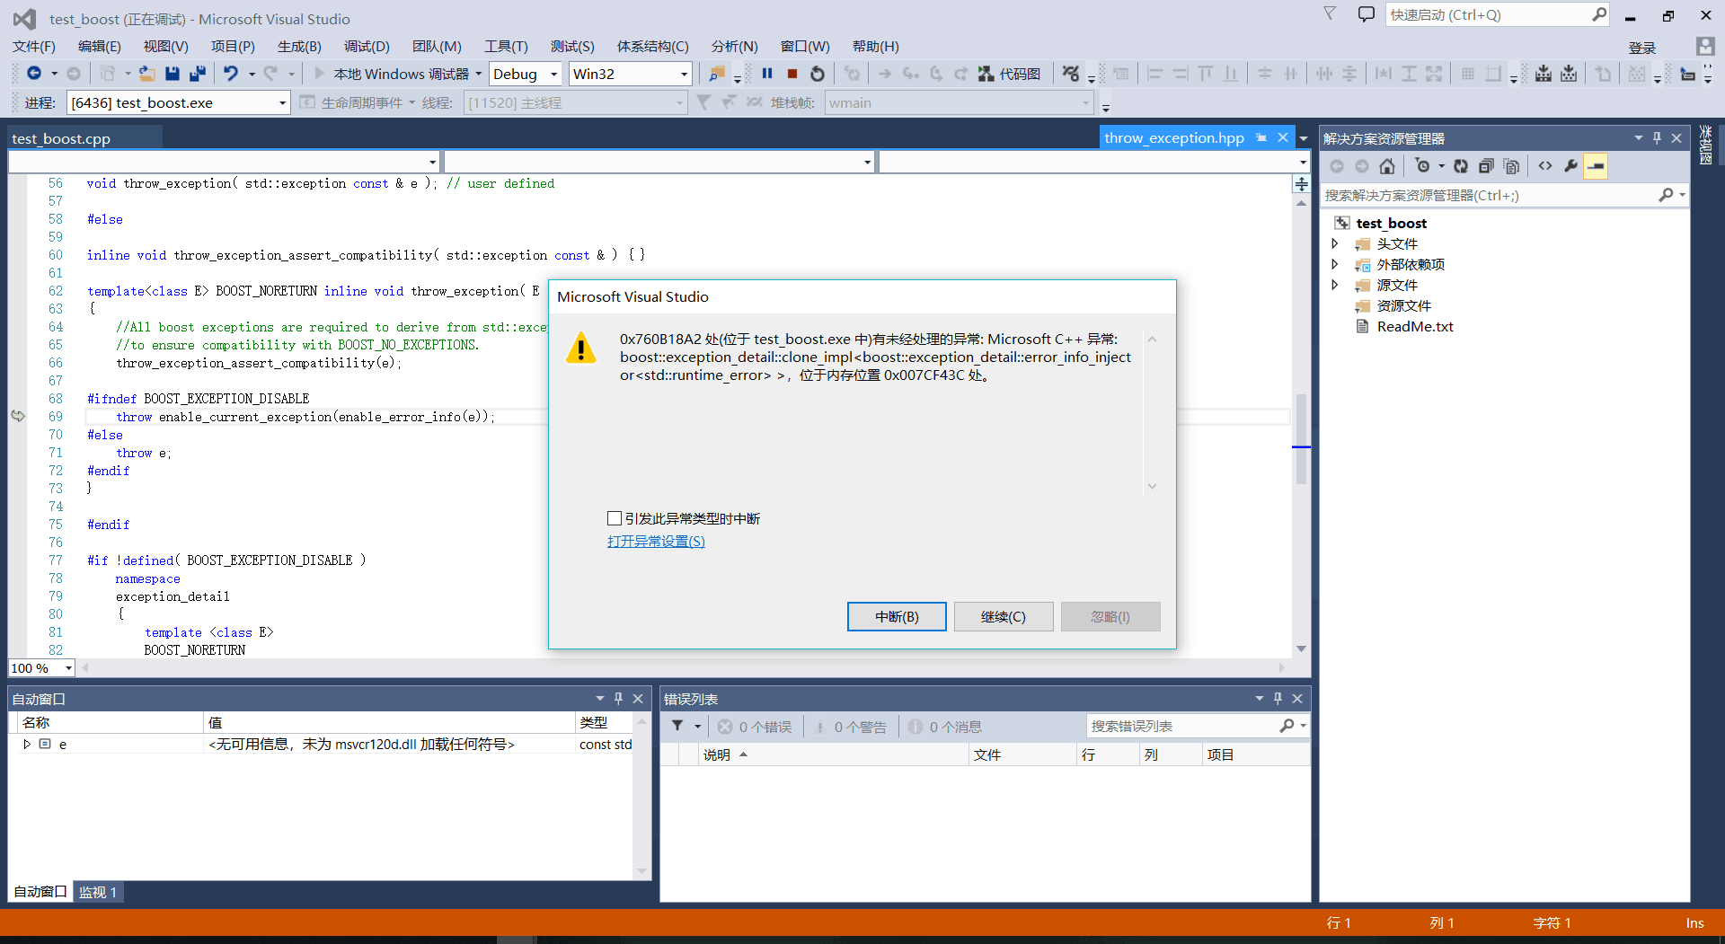Click the account avatar icon near 登录
This screenshot has height=944, width=1725.
point(1704,47)
